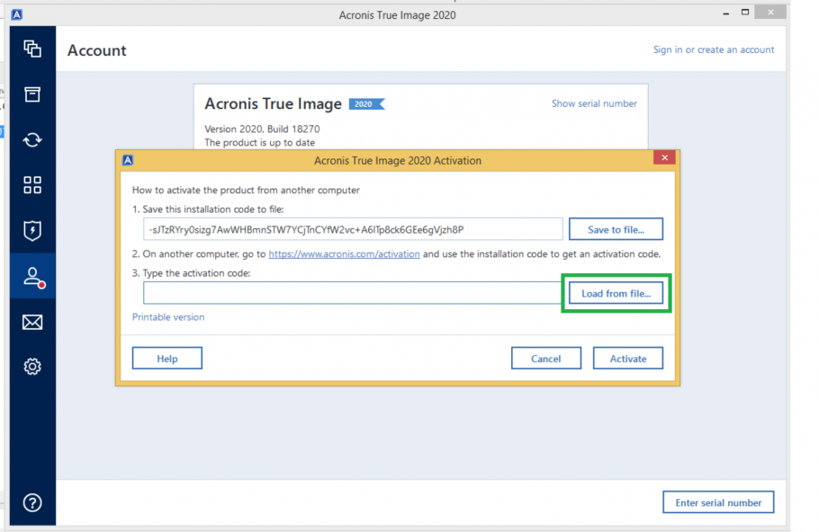
Task: Cancel the activation dialog
Action: 545,359
